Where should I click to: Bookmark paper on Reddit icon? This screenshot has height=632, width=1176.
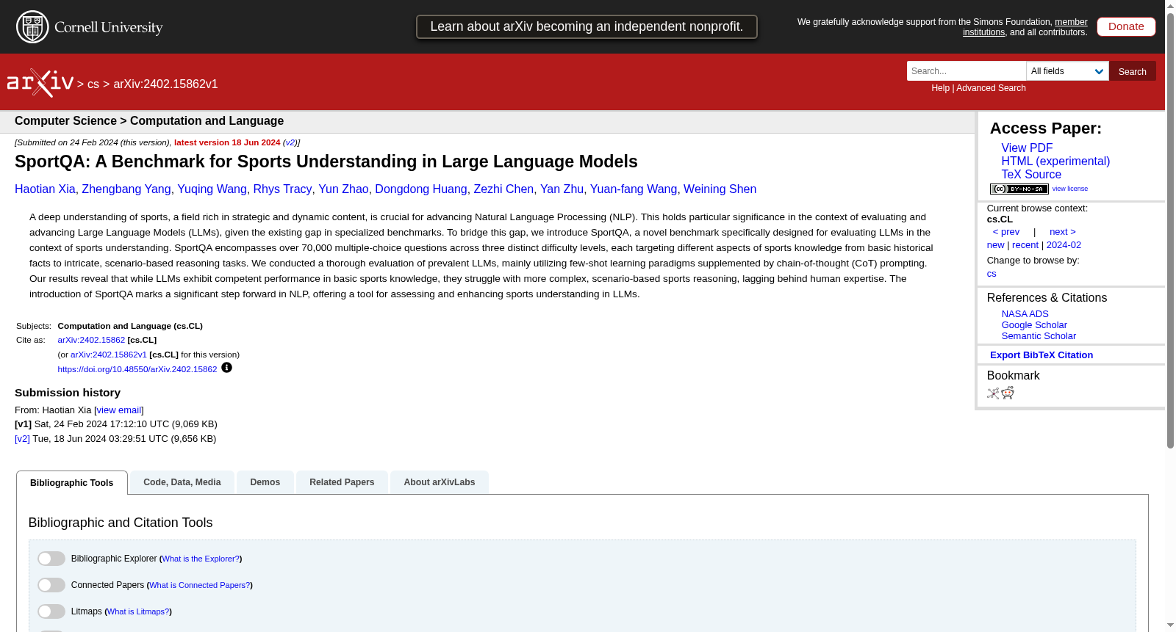pyautogui.click(x=1008, y=393)
